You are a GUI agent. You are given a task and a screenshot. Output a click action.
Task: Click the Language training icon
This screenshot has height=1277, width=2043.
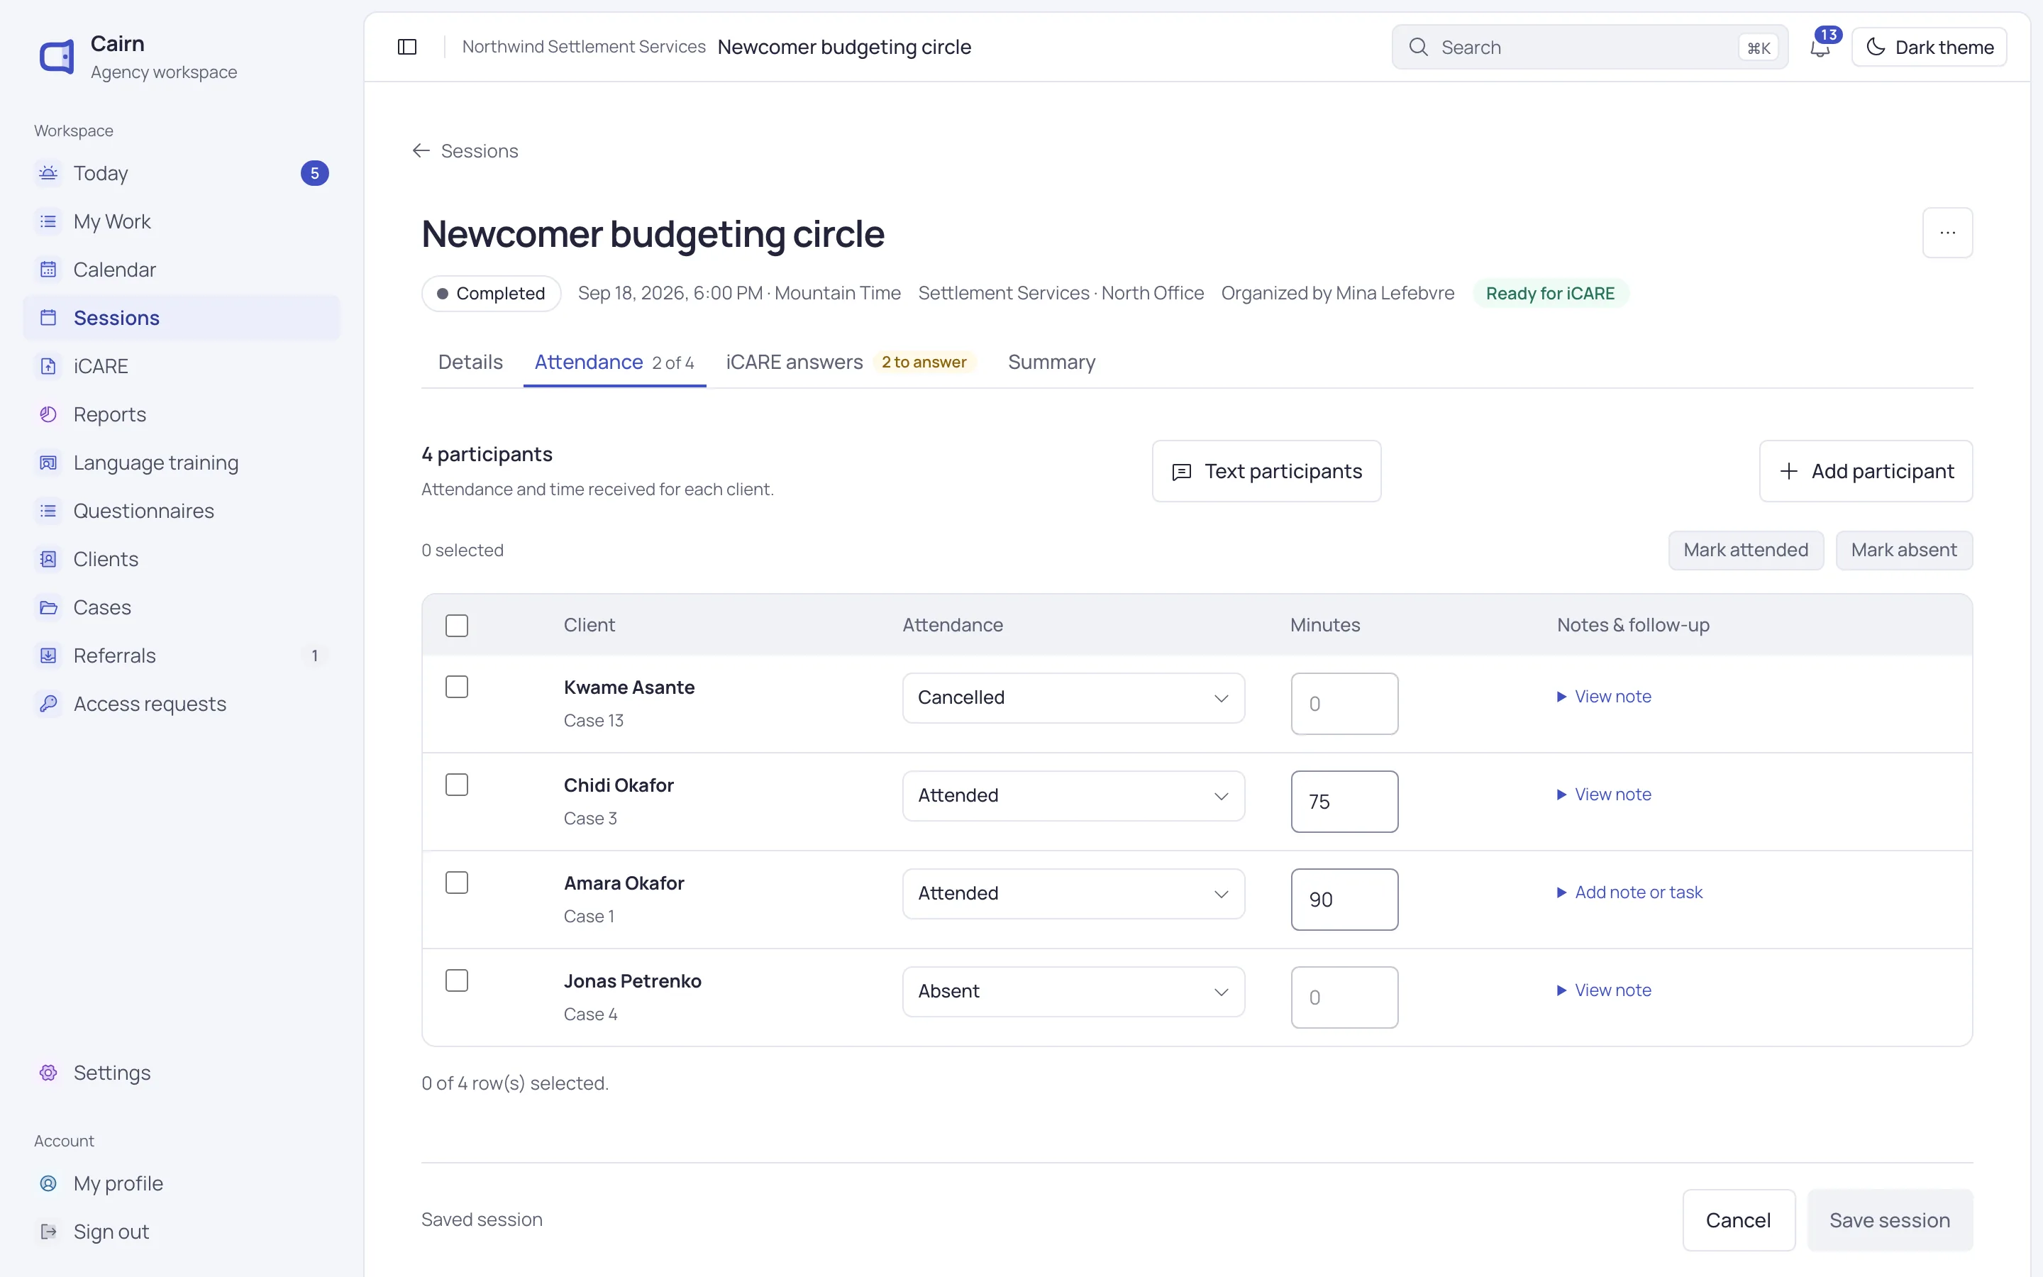[48, 462]
